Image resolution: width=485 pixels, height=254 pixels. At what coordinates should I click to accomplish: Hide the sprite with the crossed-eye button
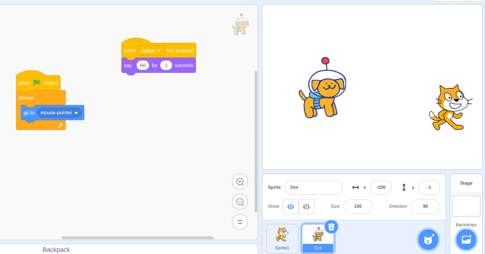(x=306, y=207)
